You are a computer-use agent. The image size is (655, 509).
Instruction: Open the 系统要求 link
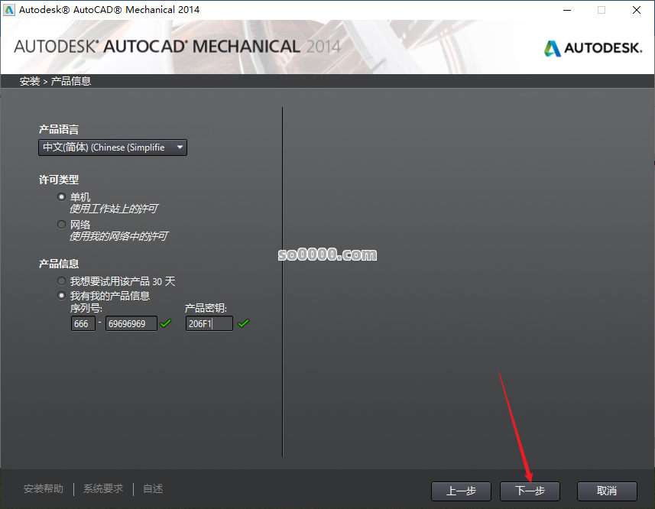(102, 488)
